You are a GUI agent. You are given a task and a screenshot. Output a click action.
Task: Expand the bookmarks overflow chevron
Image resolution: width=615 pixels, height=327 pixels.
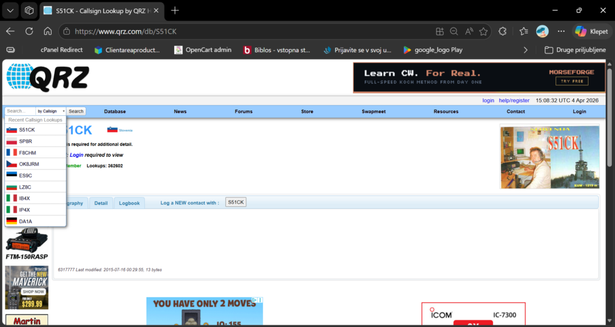coord(526,50)
